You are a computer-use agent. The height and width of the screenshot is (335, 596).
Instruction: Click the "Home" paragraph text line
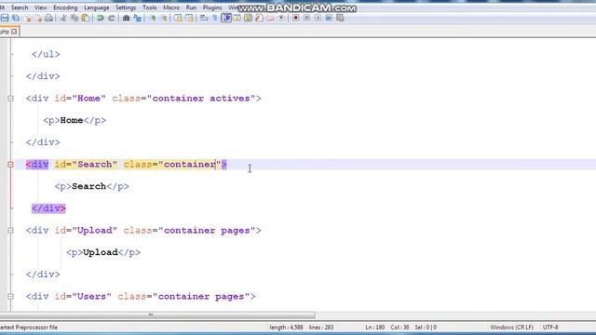[74, 120]
